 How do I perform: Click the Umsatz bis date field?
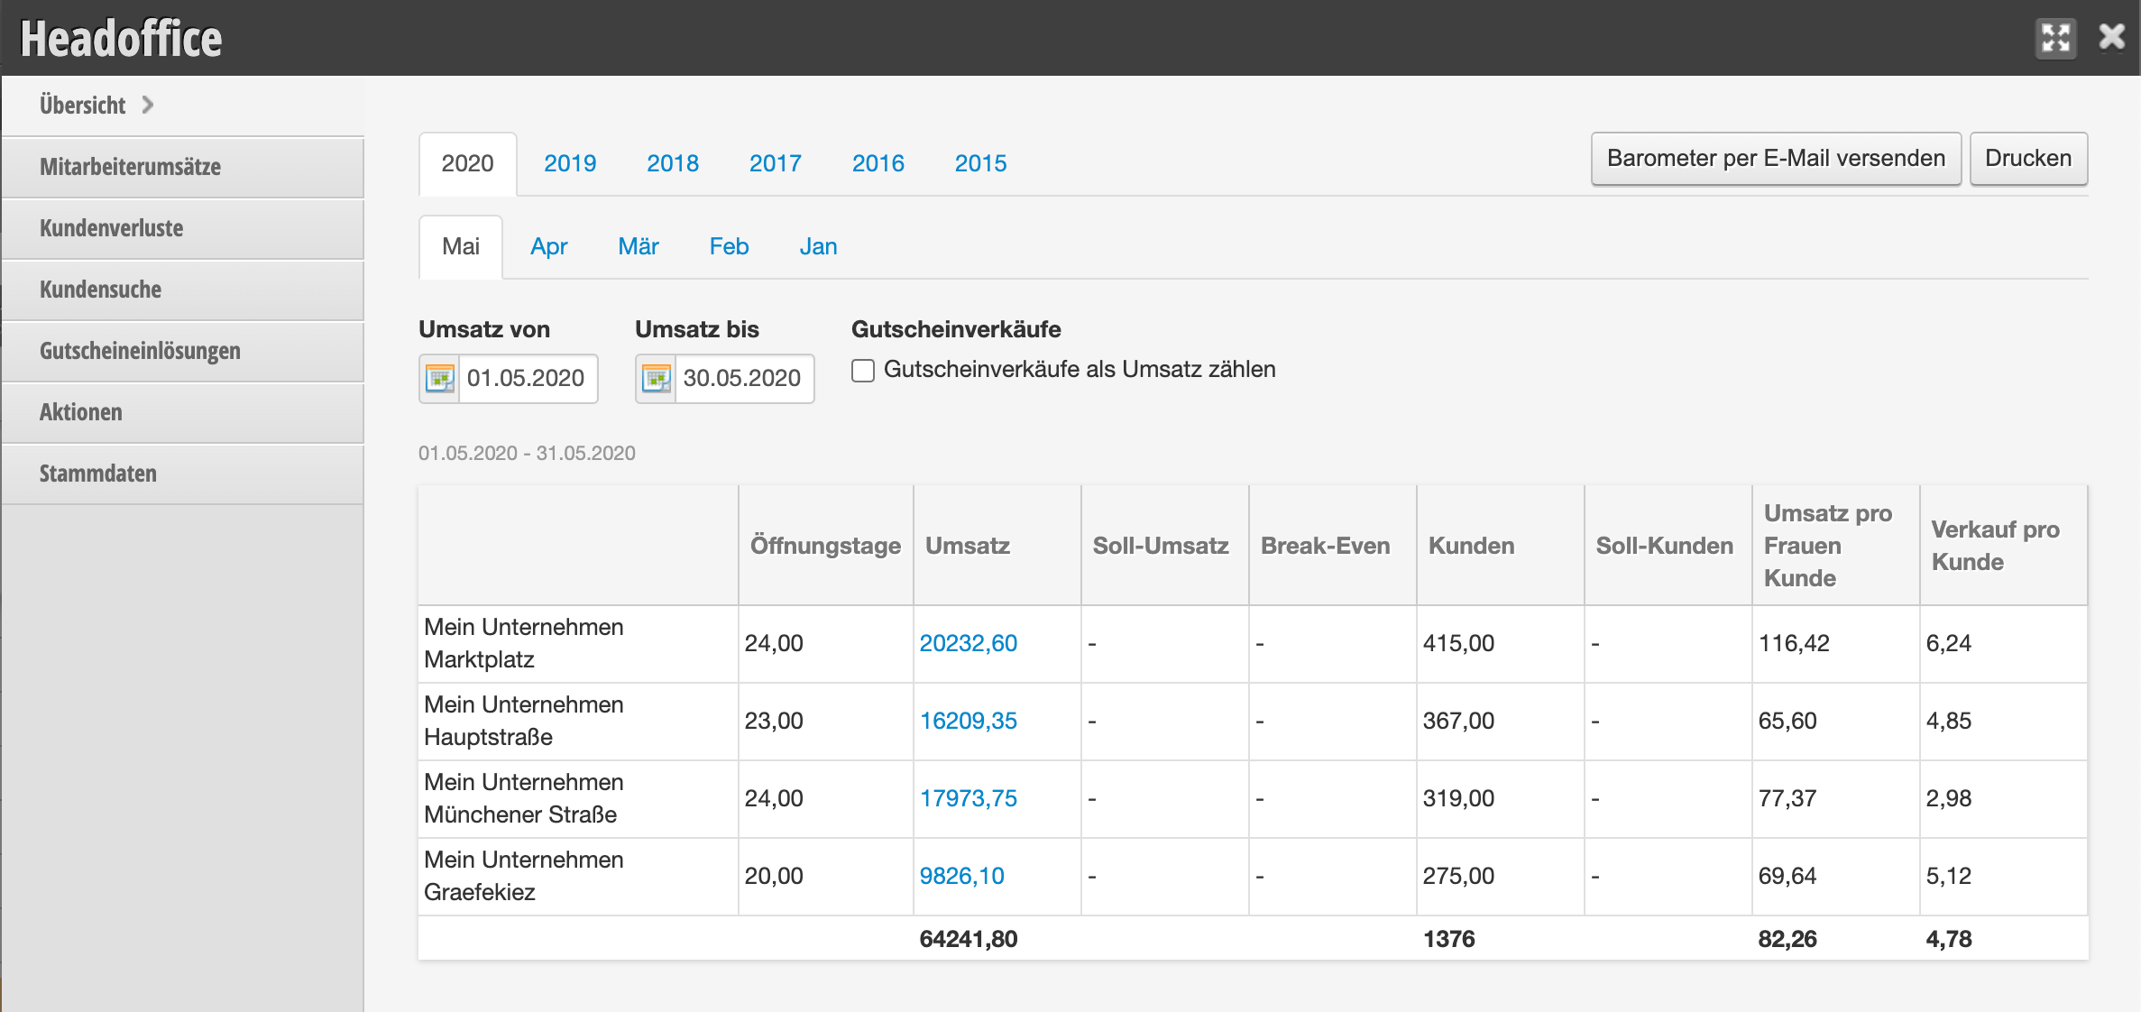click(x=742, y=378)
